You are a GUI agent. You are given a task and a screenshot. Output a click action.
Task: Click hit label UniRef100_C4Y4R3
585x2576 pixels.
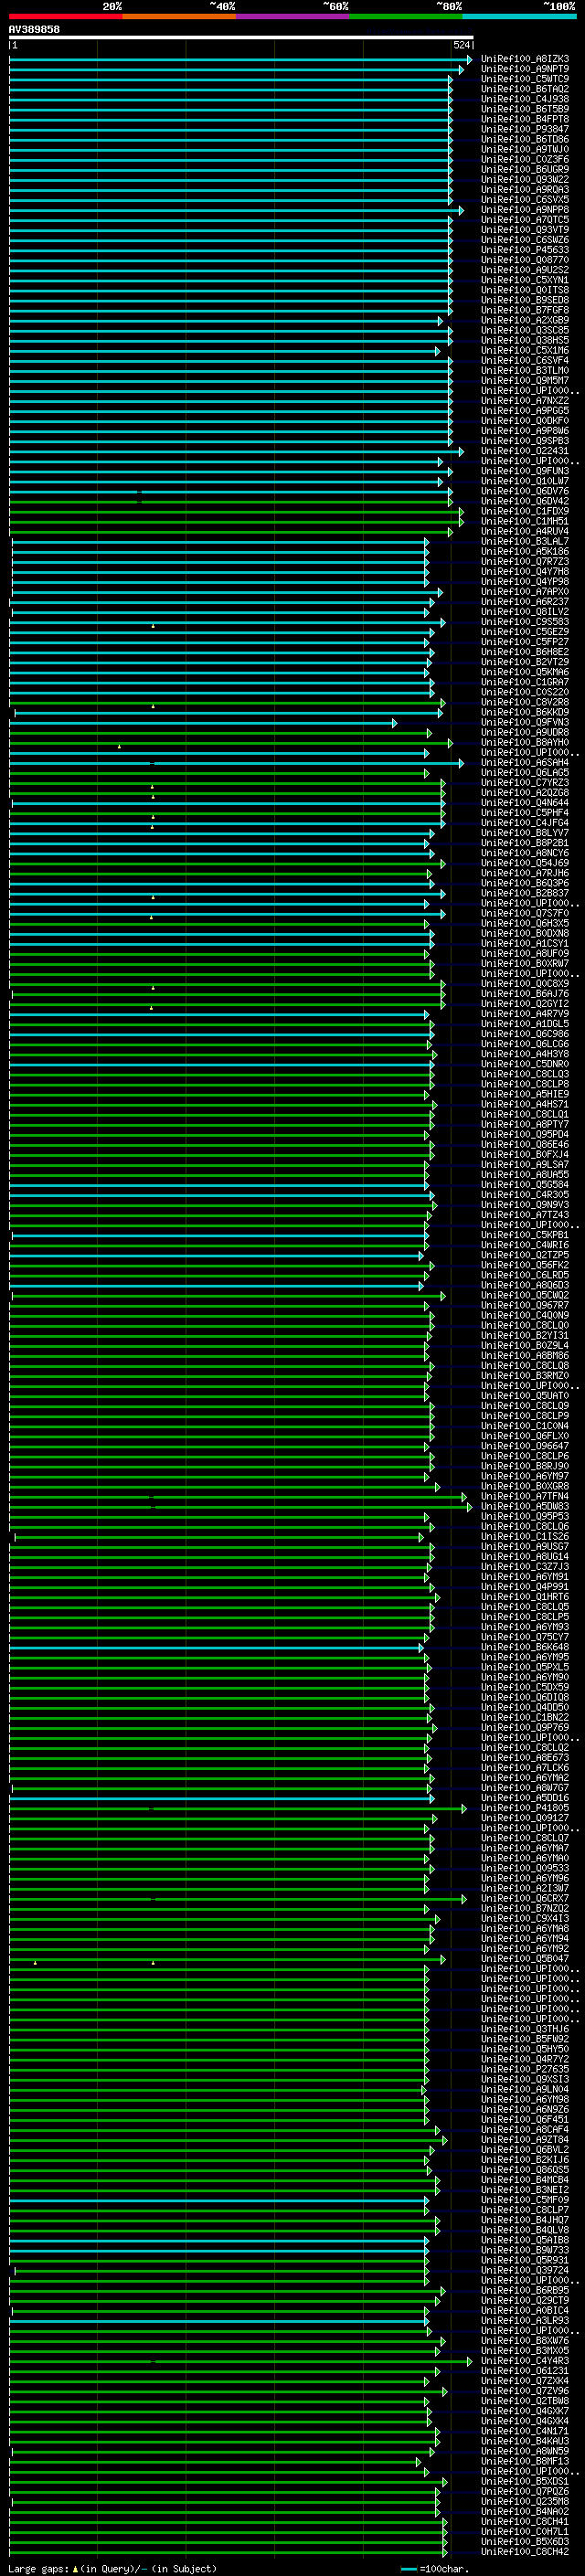pos(525,2361)
